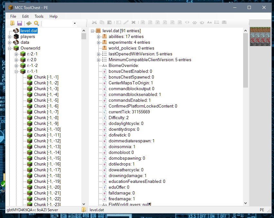The image size is (274, 218).
Task: Open the toolbar combo box dropdown arrow
Action: (75, 23)
